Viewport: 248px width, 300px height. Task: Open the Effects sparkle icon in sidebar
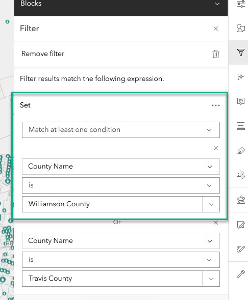pos(240,77)
